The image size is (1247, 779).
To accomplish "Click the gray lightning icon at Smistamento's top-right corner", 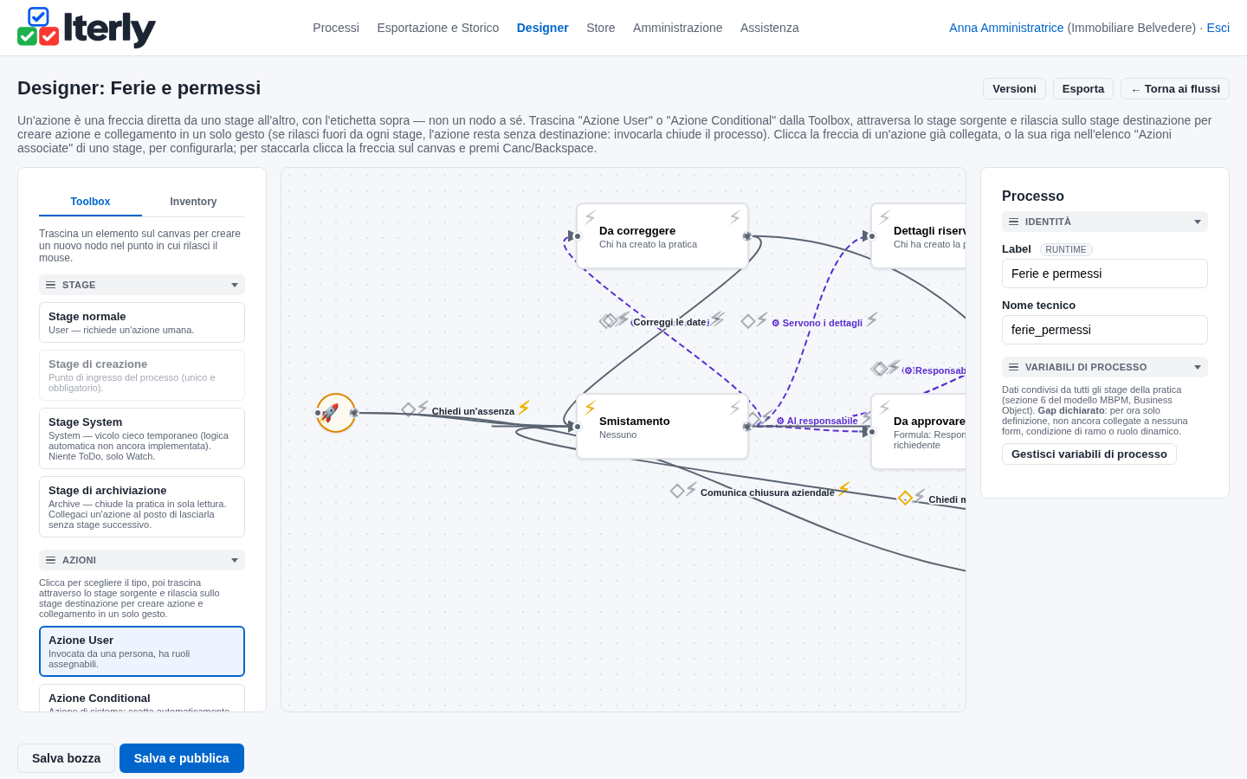I will pyautogui.click(x=734, y=408).
